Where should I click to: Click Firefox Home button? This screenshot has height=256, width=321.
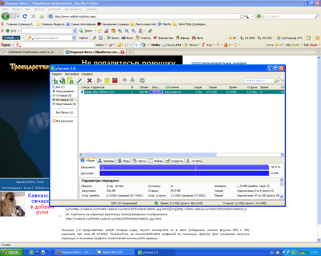pos(42,16)
